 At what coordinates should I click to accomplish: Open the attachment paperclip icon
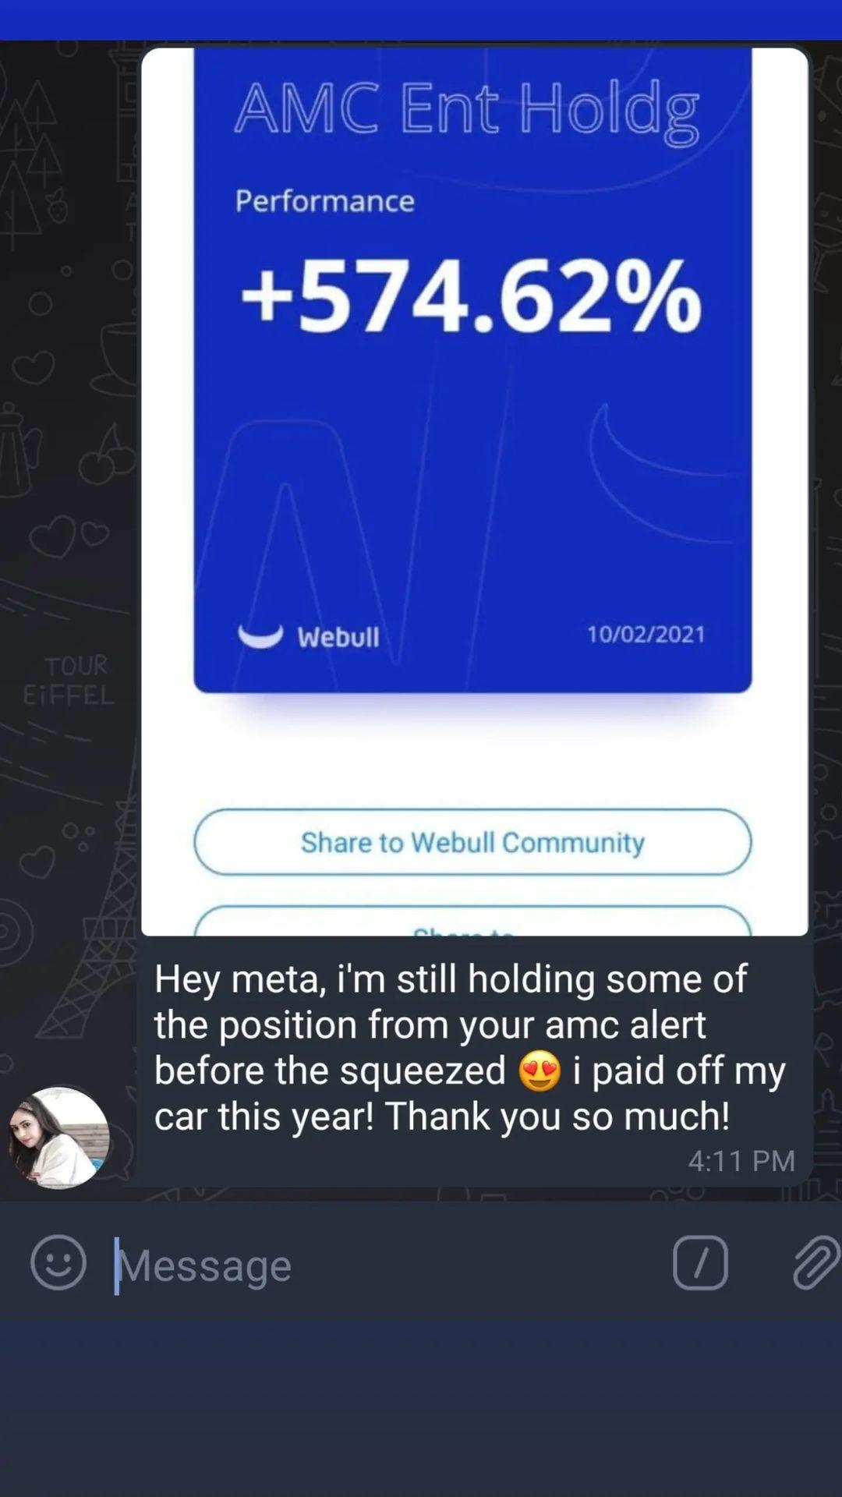(x=815, y=1262)
